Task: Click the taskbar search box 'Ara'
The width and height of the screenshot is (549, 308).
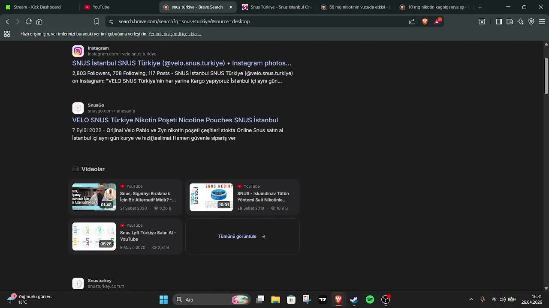Action: [212, 299]
